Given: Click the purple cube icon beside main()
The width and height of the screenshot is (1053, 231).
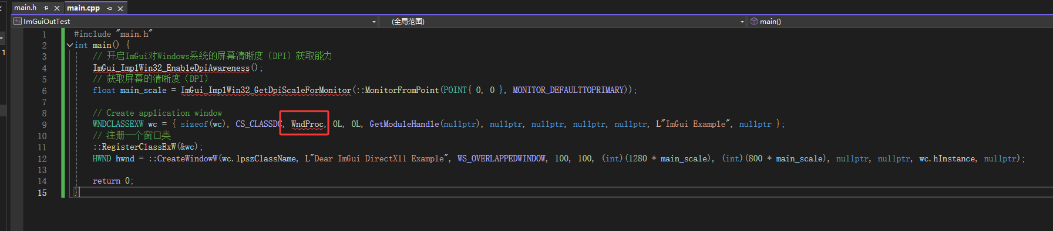Looking at the screenshot, I should (x=754, y=22).
